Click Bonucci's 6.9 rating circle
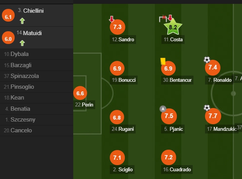This screenshot has width=242, height=179. (117, 68)
